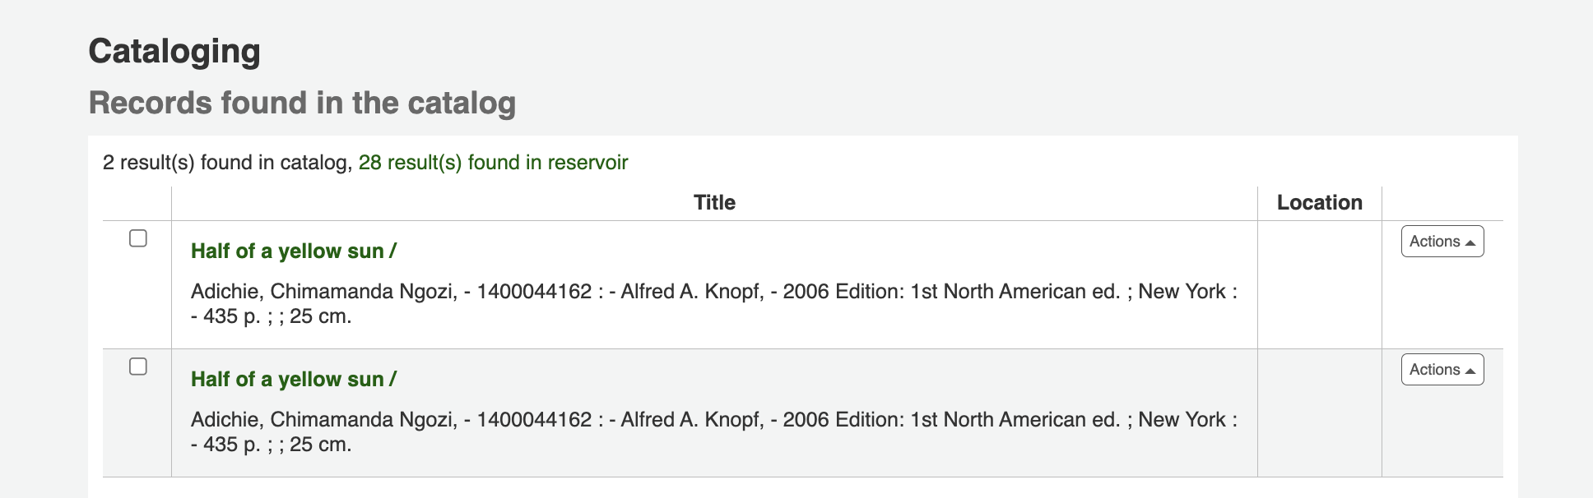This screenshot has width=1593, height=498.
Task: Click blank header cell above Actions buttons
Action: coord(1442,203)
